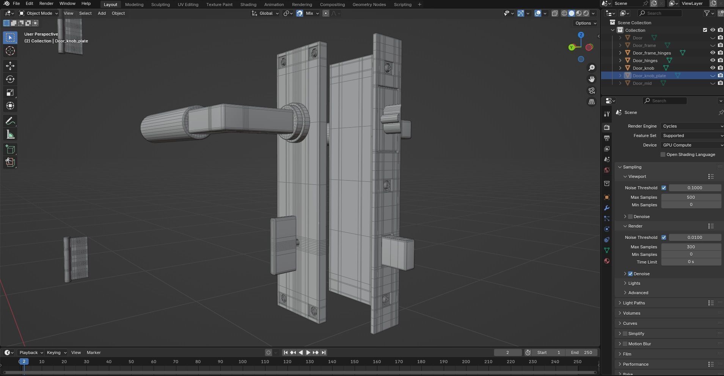This screenshot has height=376, width=724.
Task: Switch to rendered viewport shading
Action: point(586,13)
